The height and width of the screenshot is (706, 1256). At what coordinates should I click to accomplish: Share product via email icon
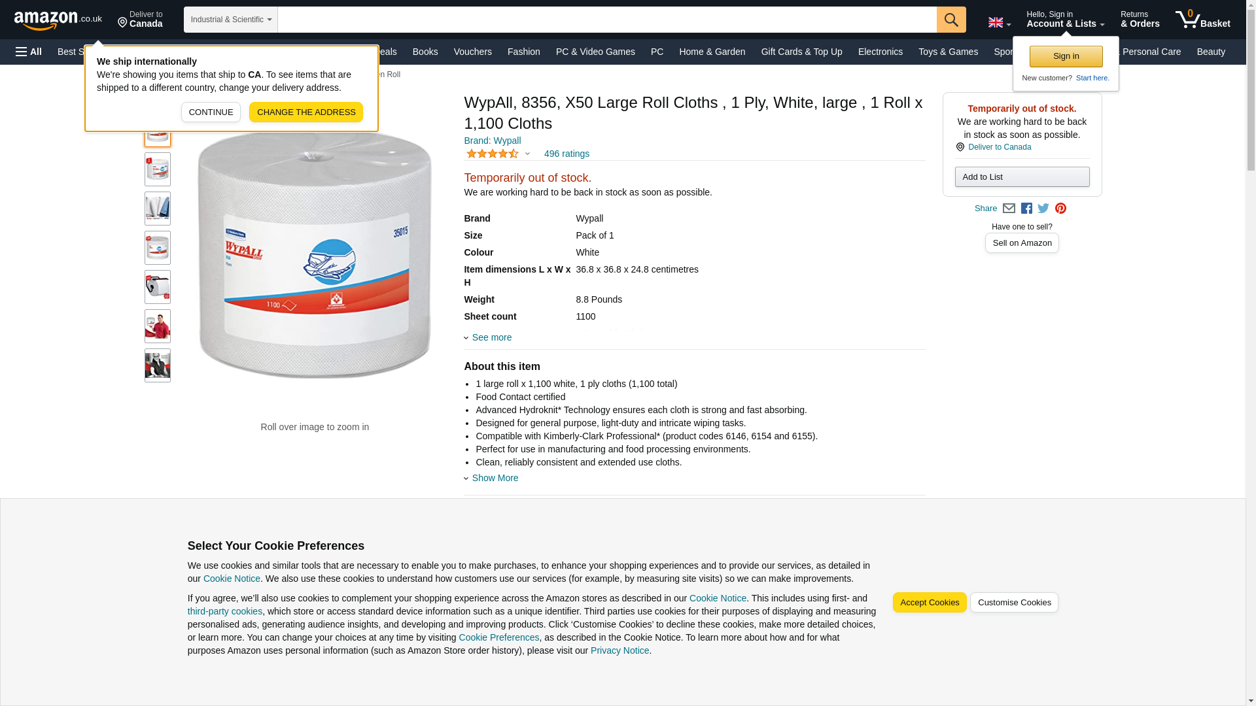pyautogui.click(x=1009, y=209)
